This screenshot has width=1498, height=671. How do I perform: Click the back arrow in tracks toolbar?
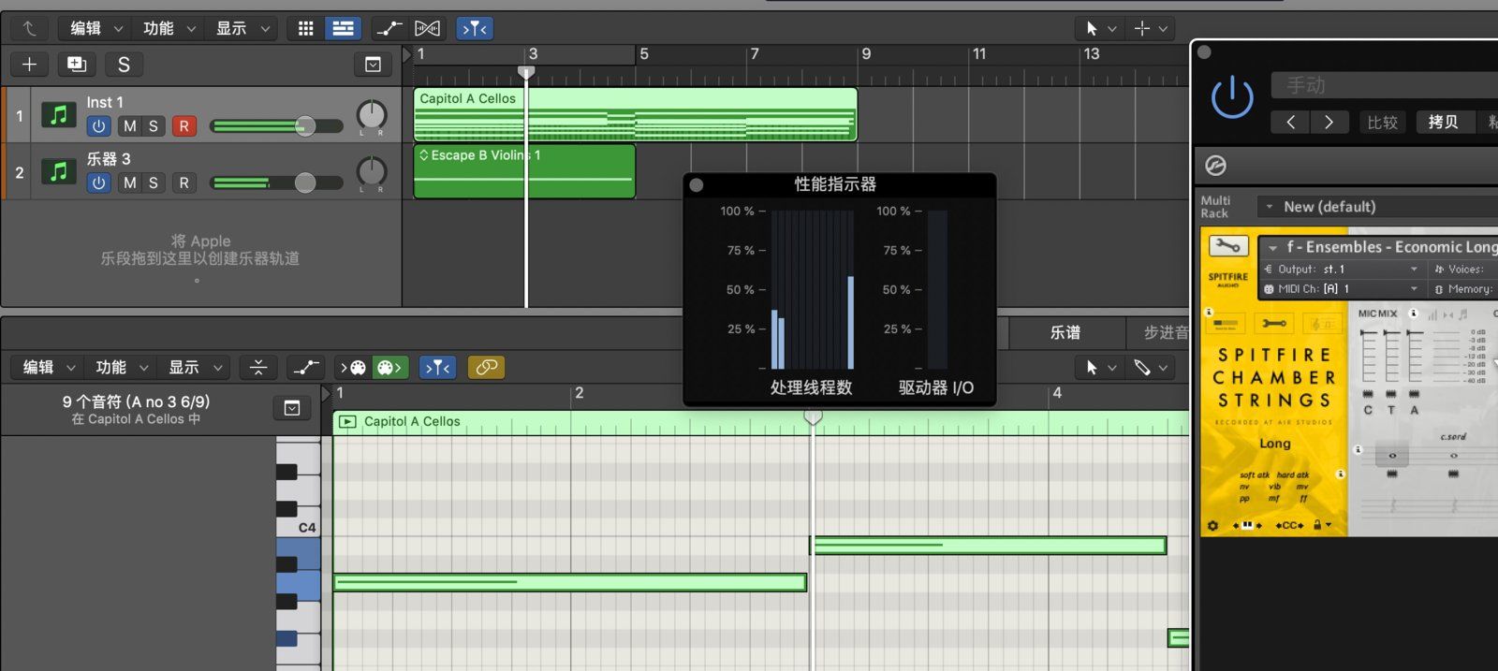(x=29, y=29)
